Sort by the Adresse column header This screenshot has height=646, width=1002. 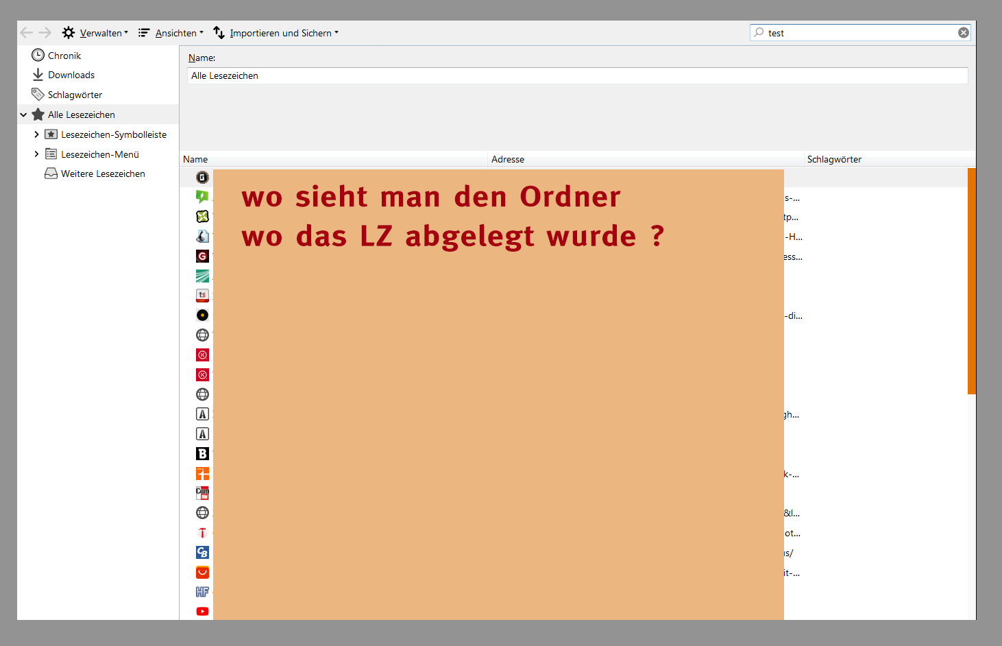(x=508, y=159)
